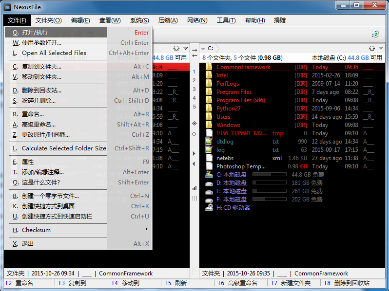The image size is (389, 291).
Task: Click F5 刷新 button in bottom bar
Action: [176, 283]
